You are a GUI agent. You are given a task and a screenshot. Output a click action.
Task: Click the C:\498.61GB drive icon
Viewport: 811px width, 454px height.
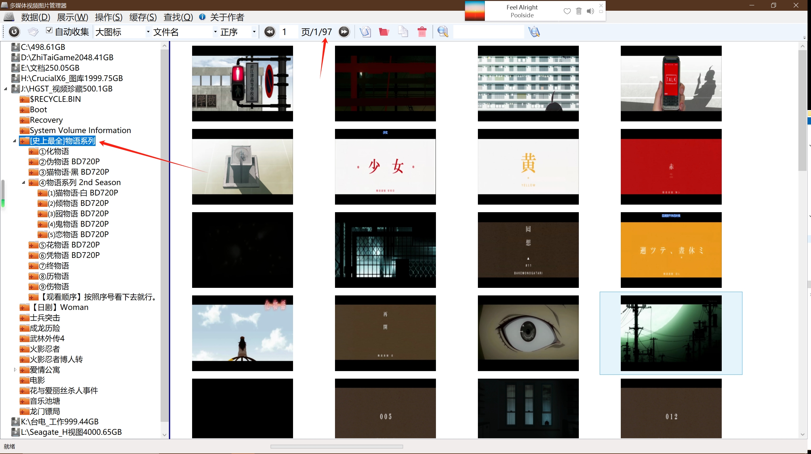(15, 47)
